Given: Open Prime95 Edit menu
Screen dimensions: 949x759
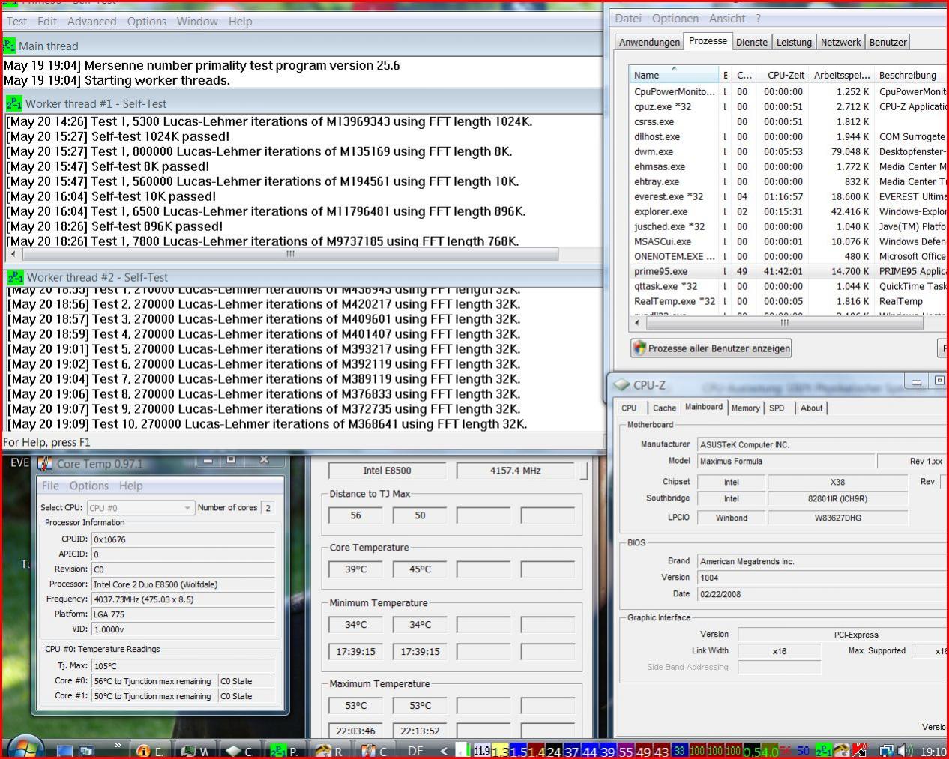Looking at the screenshot, I should (x=47, y=22).
